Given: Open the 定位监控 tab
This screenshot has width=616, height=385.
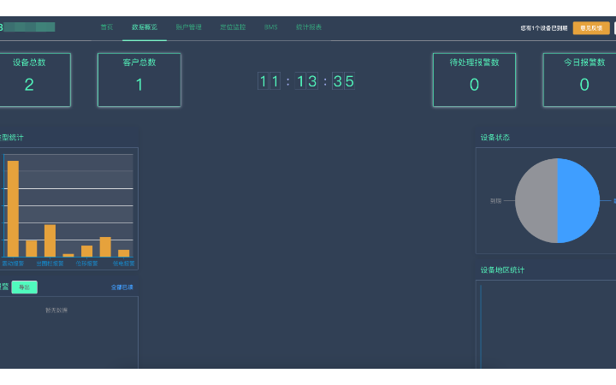Looking at the screenshot, I should pyautogui.click(x=232, y=27).
